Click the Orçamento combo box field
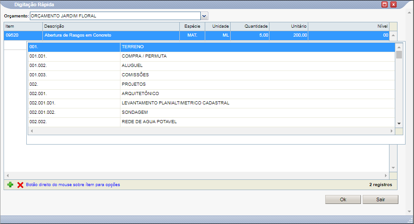414x224 pixels. click(x=116, y=16)
